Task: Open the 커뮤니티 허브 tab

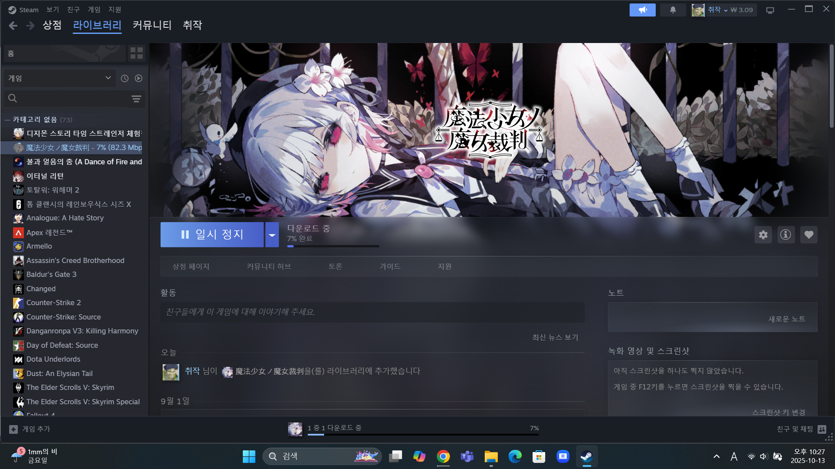Action: point(268,266)
